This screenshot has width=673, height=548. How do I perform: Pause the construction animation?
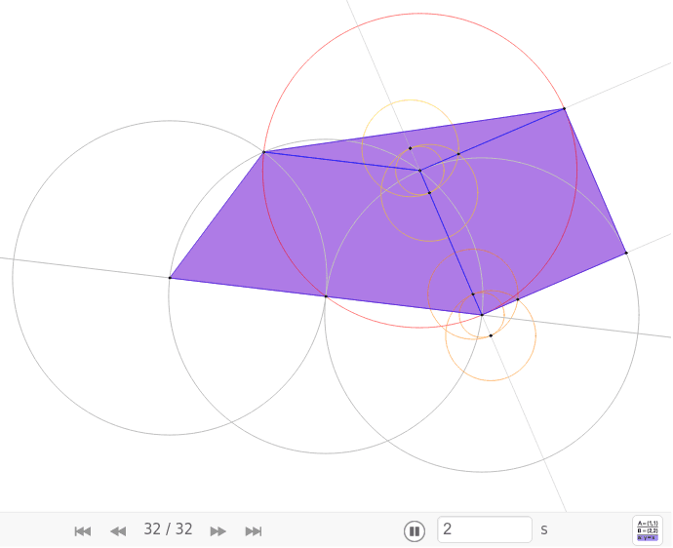coord(415,530)
